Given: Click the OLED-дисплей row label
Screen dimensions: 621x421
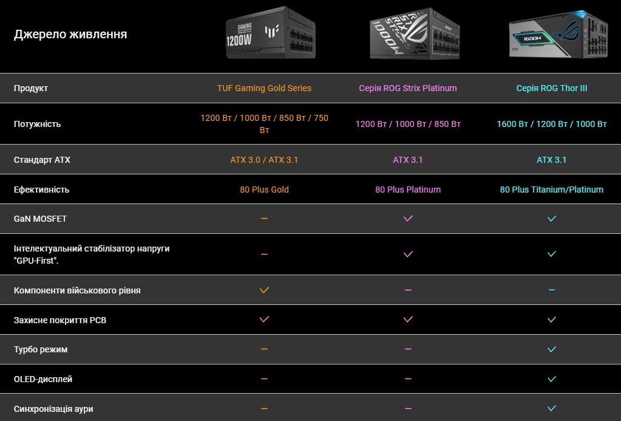Looking at the screenshot, I should tap(43, 379).
